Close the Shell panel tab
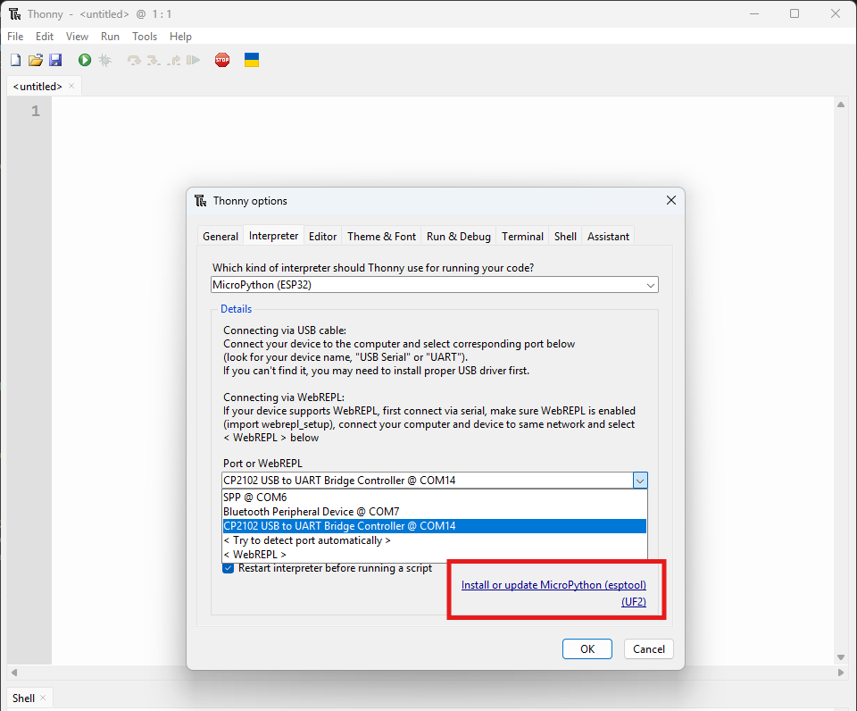This screenshot has width=857, height=711. (43, 698)
